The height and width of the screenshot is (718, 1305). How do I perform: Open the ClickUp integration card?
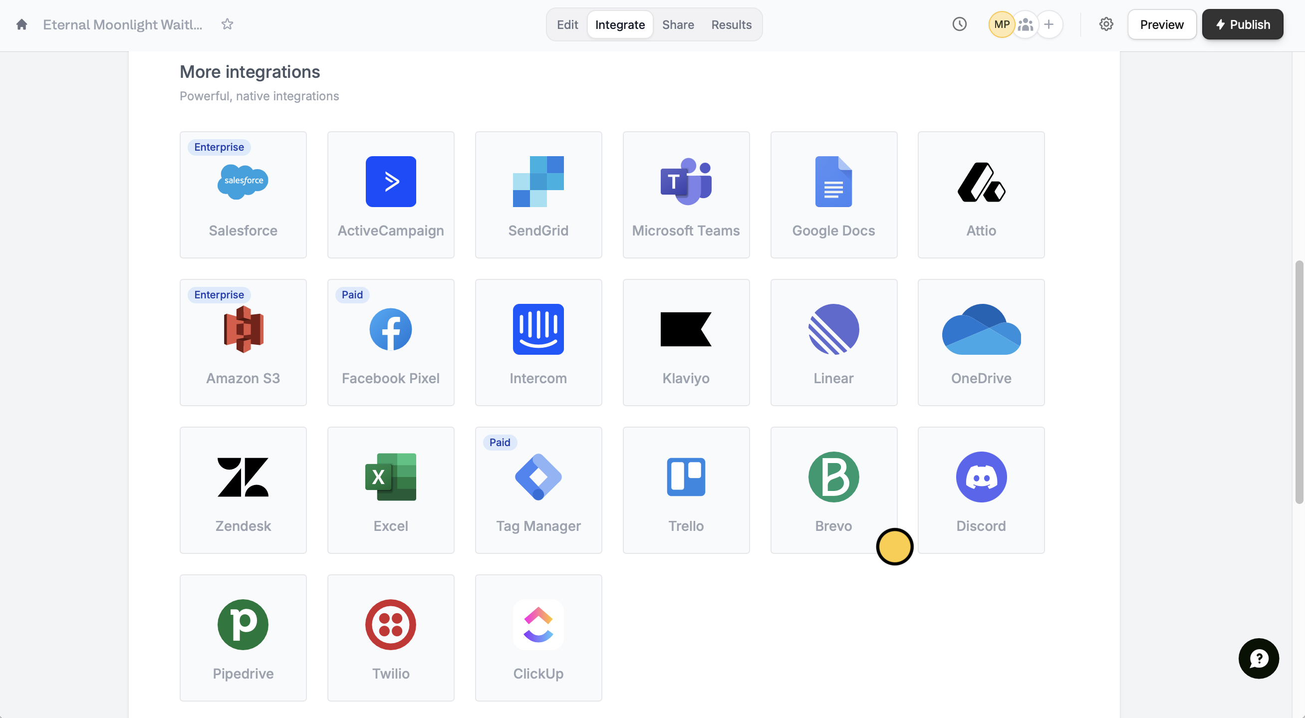[x=538, y=638]
